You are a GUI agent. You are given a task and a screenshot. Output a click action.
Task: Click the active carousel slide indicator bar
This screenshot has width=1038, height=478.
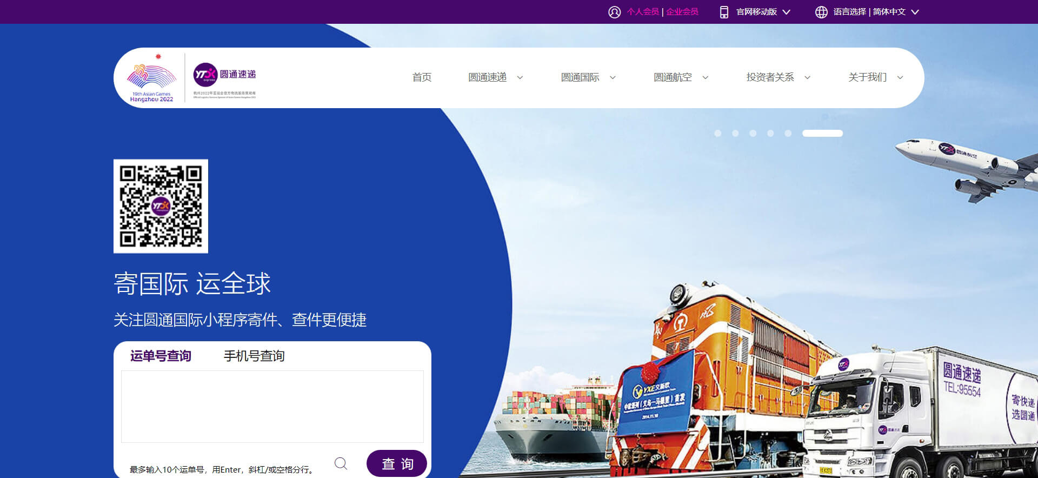[x=822, y=134]
